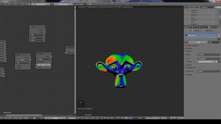Click the highlighted manipulator icon in the viewport header
The width and height of the screenshot is (221, 124).
[131, 118]
